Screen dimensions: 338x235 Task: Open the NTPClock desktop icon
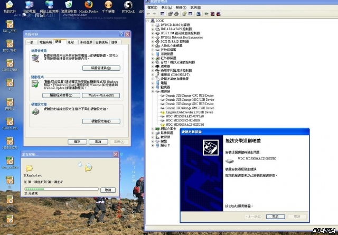click(128, 6)
